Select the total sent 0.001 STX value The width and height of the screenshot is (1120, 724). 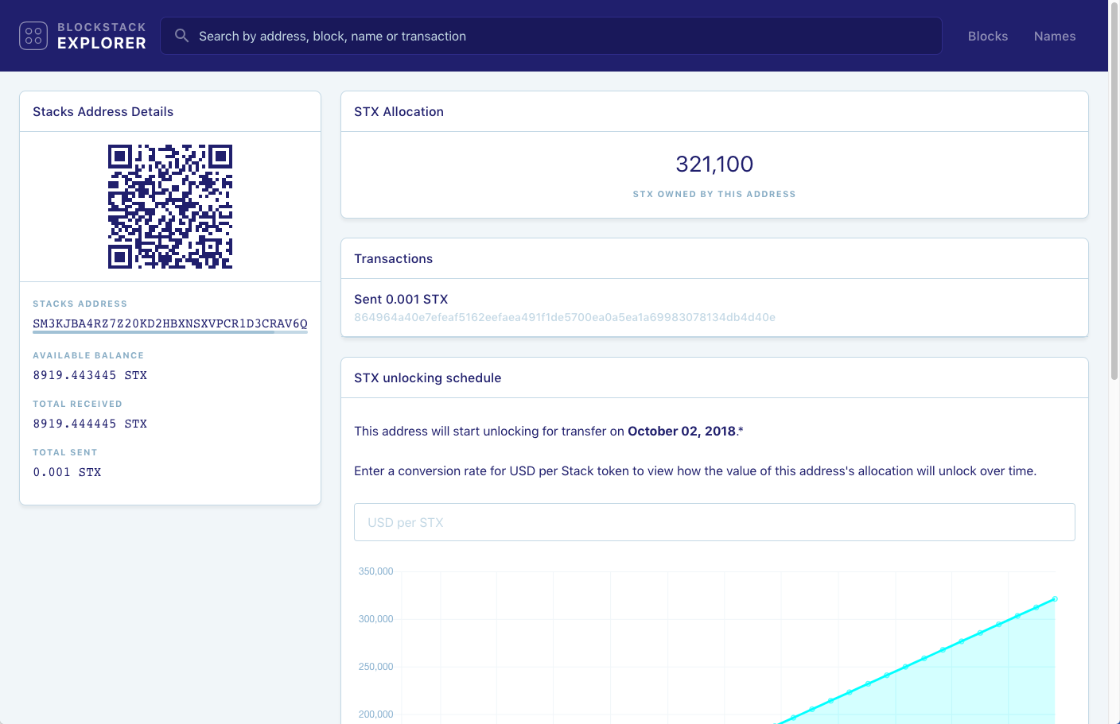point(67,472)
